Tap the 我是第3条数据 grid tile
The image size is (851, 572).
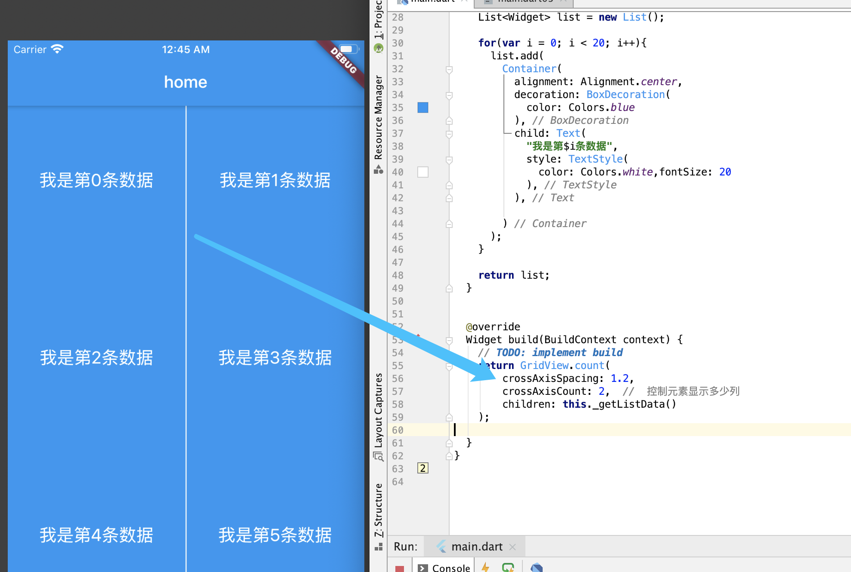pos(275,357)
